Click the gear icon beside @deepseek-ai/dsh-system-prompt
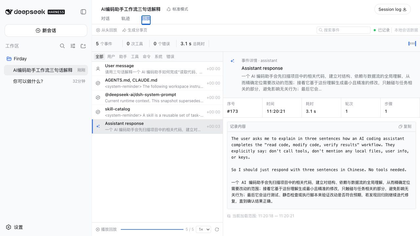The width and height of the screenshot is (420, 236). (x=98, y=98)
